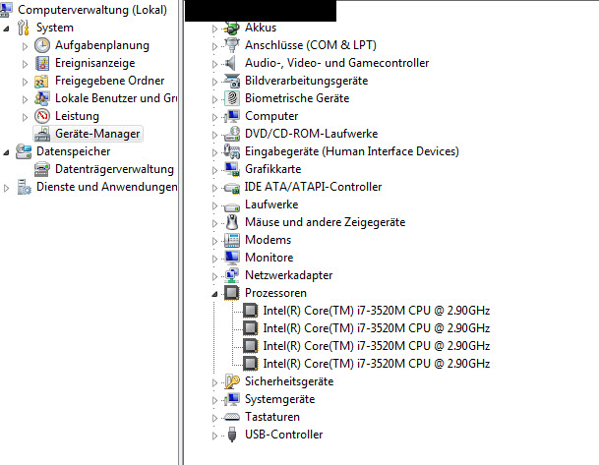Select the Leistung entry

pyautogui.click(x=77, y=116)
